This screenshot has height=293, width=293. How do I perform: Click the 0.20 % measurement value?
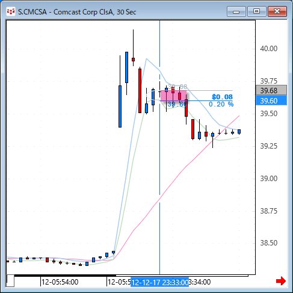[x=221, y=104]
